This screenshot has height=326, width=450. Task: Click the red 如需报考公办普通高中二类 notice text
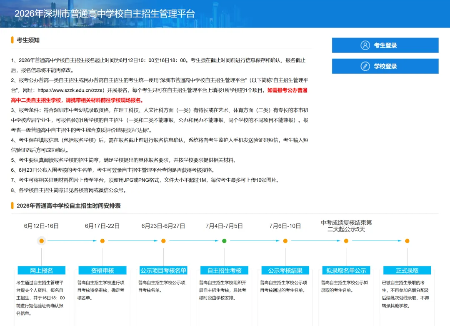159,95
